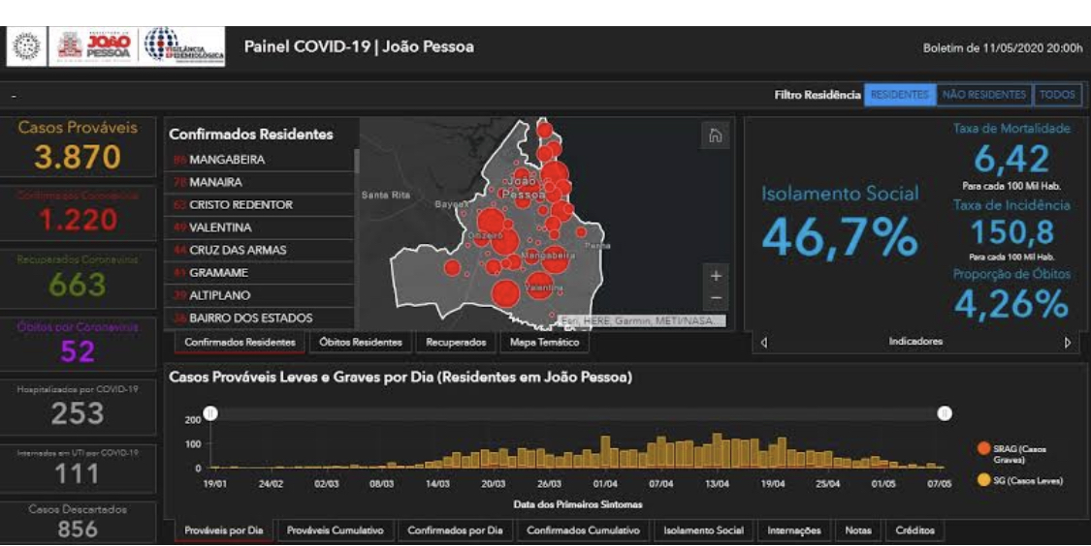Switch to the Isolamento Social tab

point(703,531)
